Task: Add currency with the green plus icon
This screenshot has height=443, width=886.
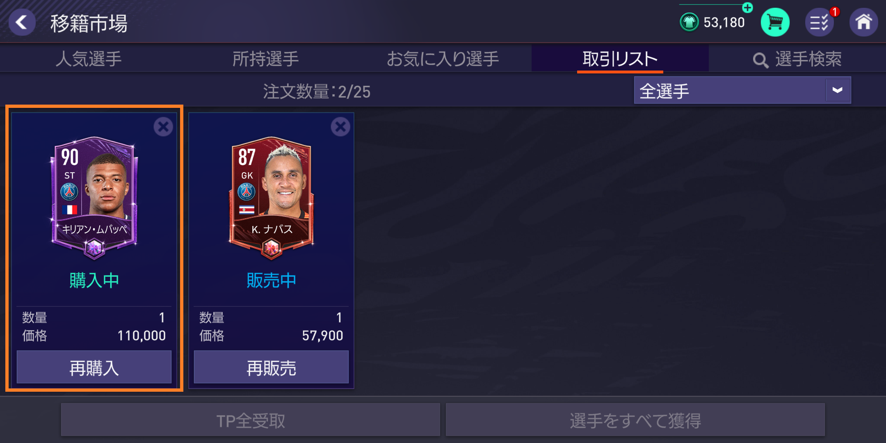Action: pyautogui.click(x=747, y=7)
